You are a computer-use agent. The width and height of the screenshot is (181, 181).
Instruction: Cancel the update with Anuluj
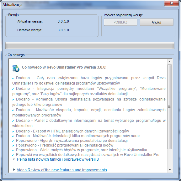(157, 22)
